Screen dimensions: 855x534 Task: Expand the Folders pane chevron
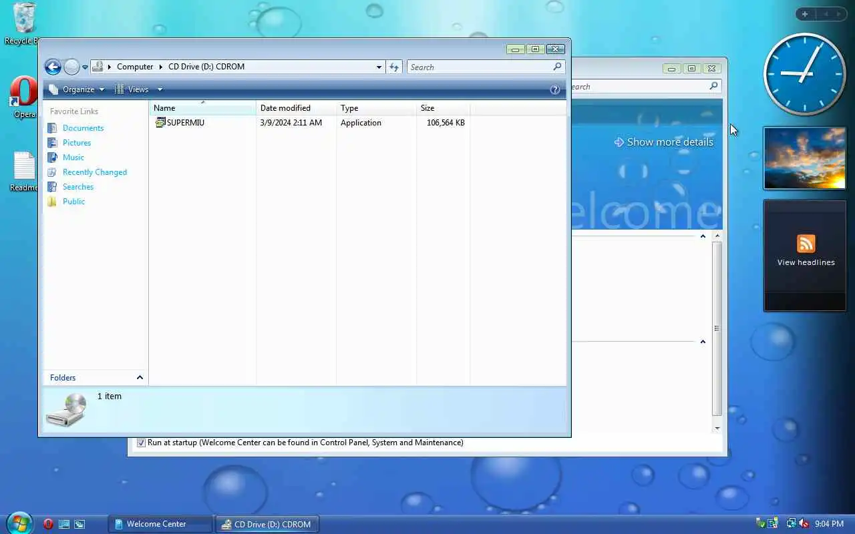click(x=140, y=378)
